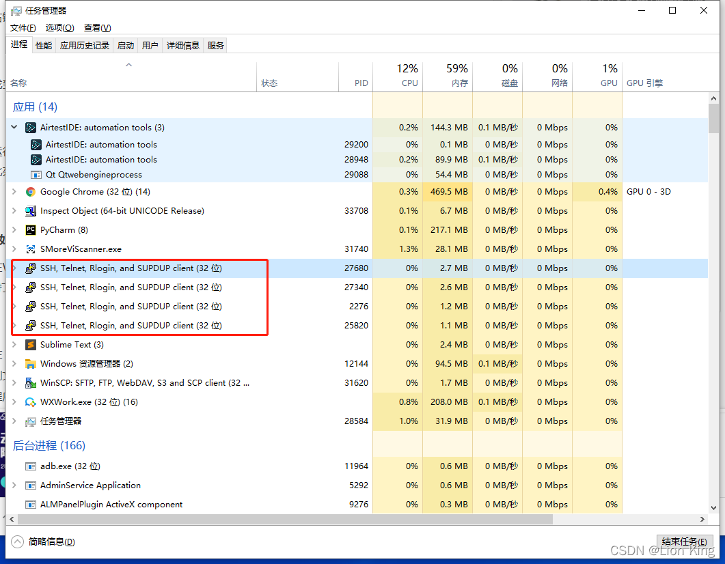Click the Google Chrome icon
Screen dimensions: 725x564
pyautogui.click(x=31, y=192)
